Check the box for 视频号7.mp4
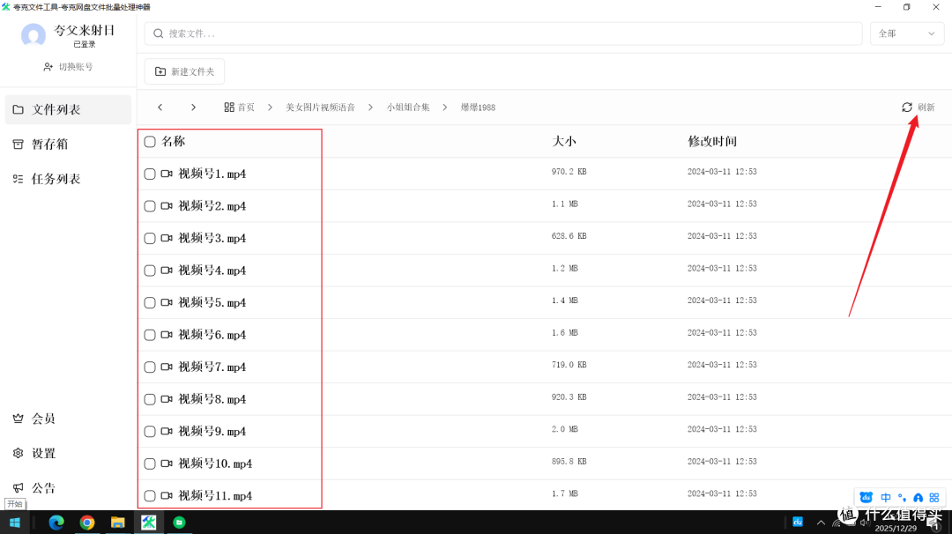 click(149, 367)
